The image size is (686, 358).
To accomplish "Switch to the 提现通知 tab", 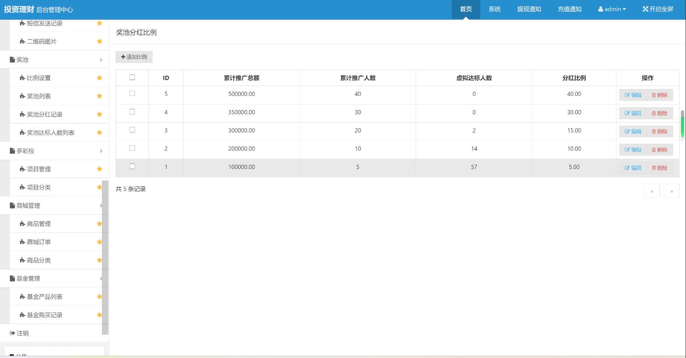I will pos(529,9).
